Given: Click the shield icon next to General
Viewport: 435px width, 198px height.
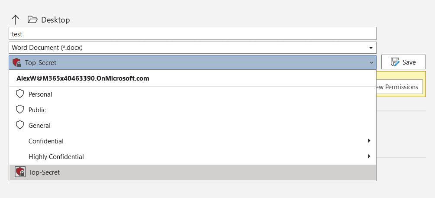Looking at the screenshot, I should (x=20, y=125).
